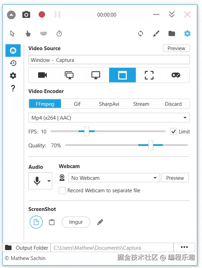Click the Quality slider handle
The height and width of the screenshot is (268, 202).
[151, 145]
